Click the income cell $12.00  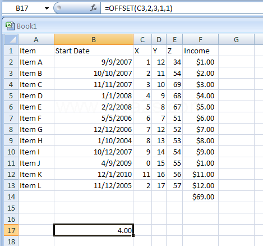click(200, 185)
